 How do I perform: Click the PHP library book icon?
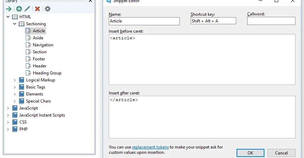coord(15,129)
